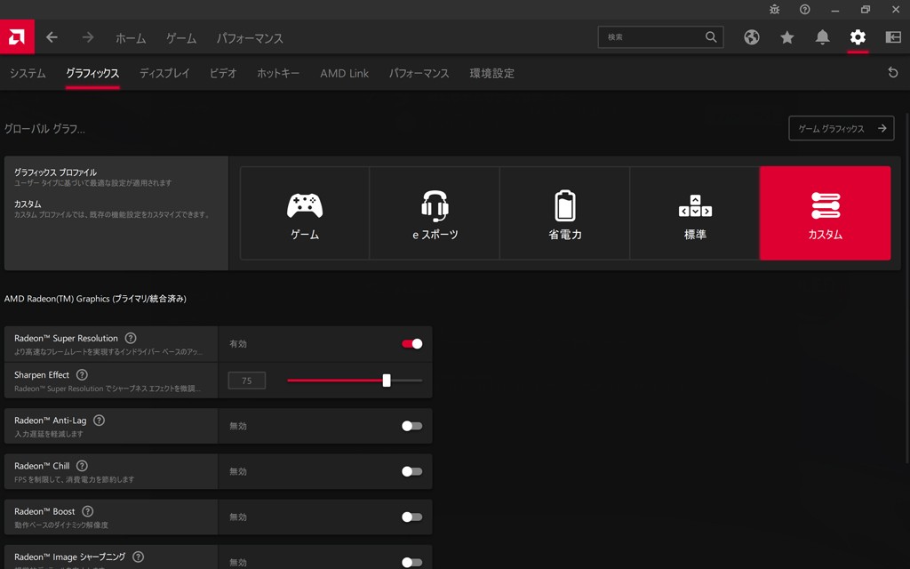This screenshot has height=569, width=910.
Task: Choose the 省電力 profile tile
Action: pyautogui.click(x=564, y=213)
